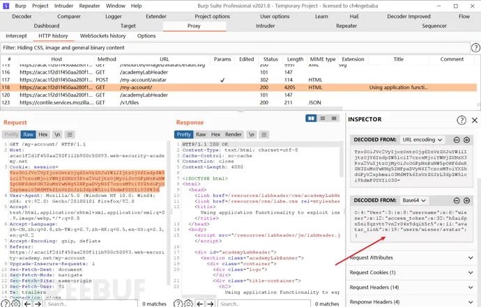Viewport: 481px width, 307px height.
Task: Sort history by Status column
Action: pos(270,59)
